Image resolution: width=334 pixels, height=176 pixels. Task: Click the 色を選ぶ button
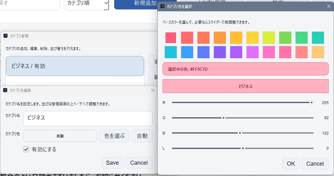[114, 136]
